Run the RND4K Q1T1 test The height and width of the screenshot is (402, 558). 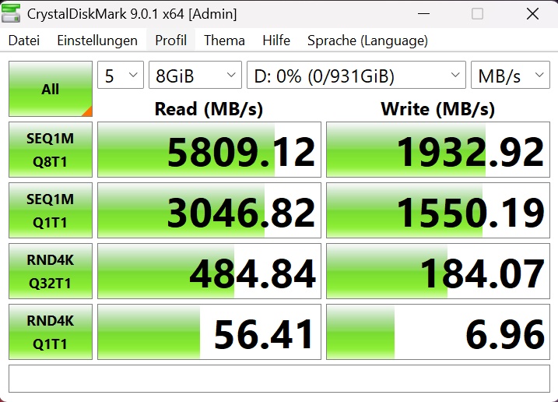pos(51,332)
